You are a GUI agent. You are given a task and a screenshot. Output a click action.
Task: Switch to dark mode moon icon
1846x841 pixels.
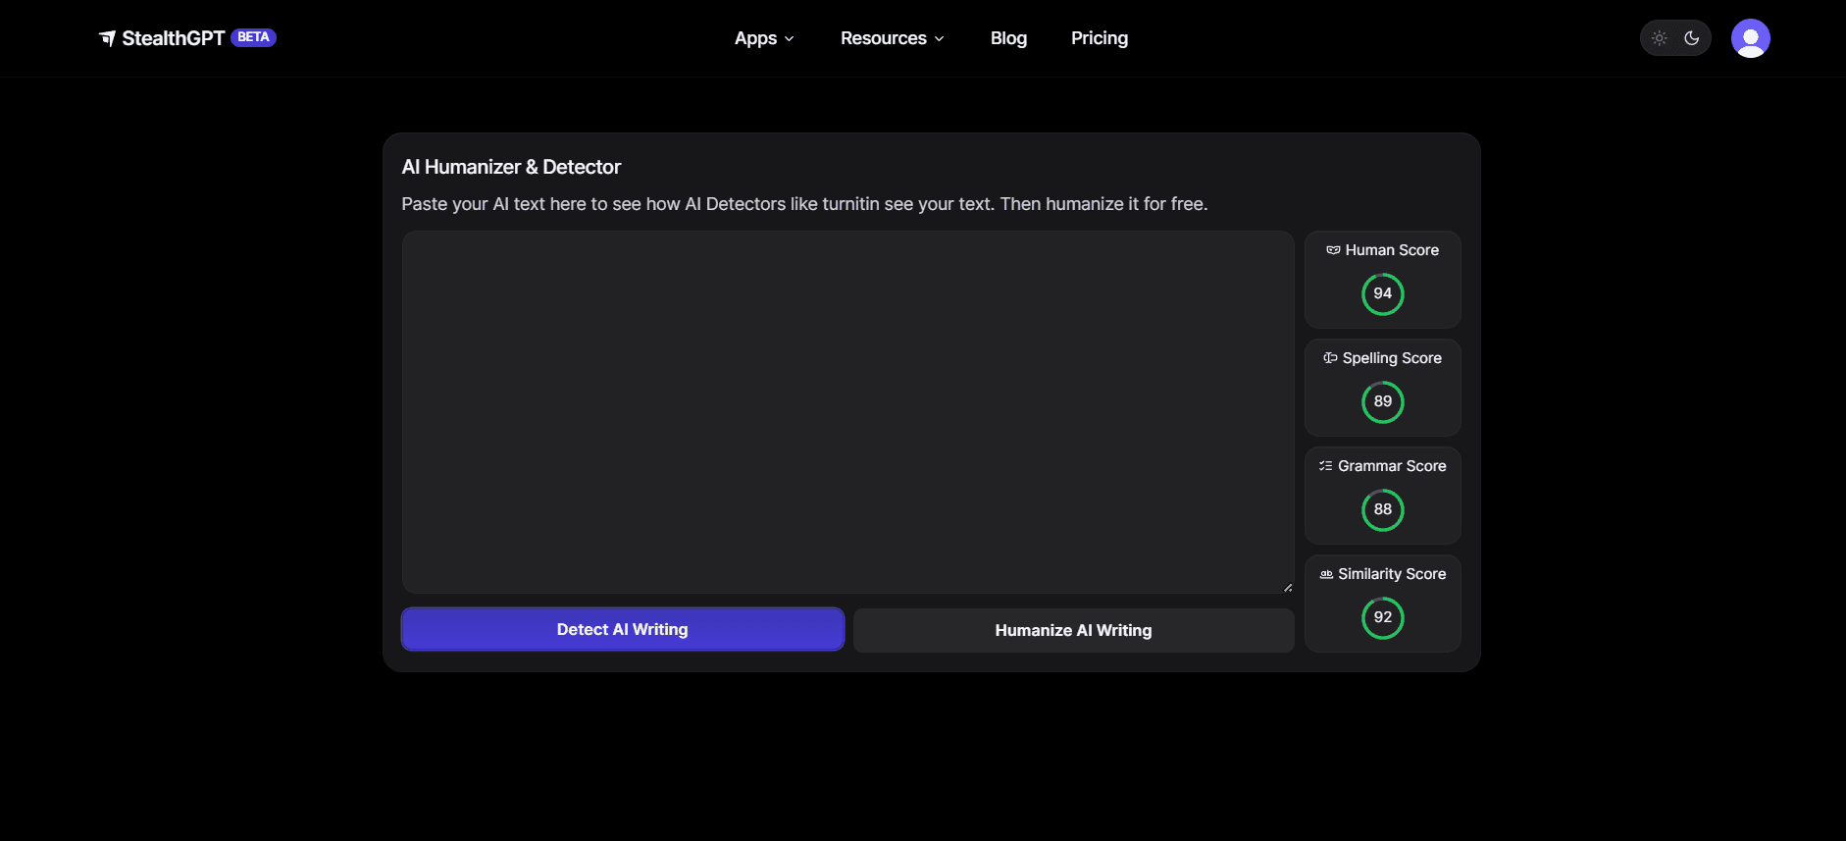(x=1692, y=38)
